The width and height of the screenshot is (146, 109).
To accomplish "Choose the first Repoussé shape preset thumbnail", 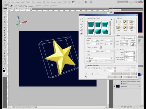I will pos(91,25).
